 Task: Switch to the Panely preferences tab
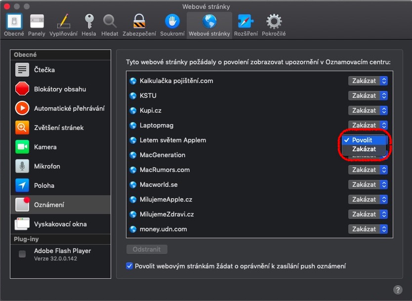pos(37,22)
